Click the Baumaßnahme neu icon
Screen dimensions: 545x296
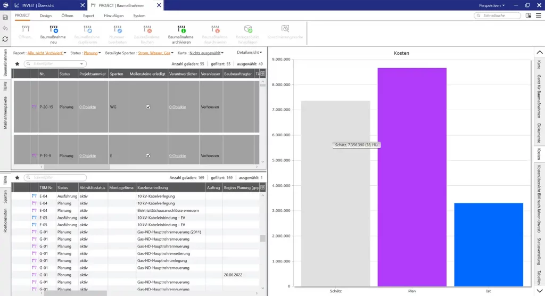[x=53, y=29]
